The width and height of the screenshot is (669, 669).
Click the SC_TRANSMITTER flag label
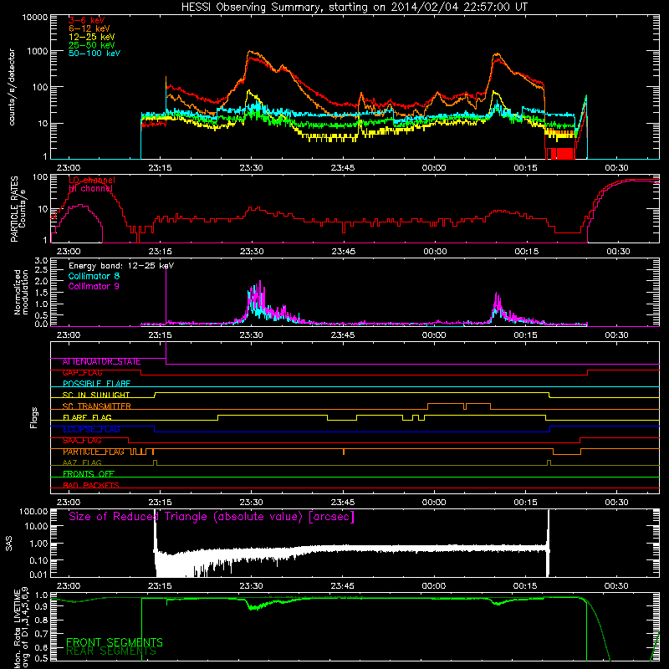[97, 406]
